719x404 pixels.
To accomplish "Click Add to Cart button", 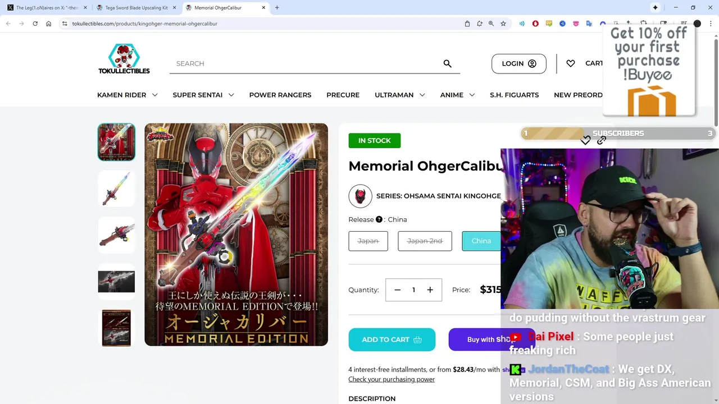I will 392,339.
